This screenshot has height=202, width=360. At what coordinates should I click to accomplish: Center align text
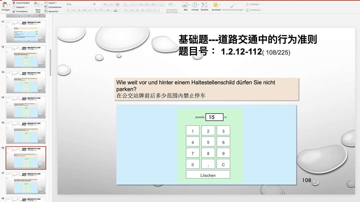(x=131, y=10)
